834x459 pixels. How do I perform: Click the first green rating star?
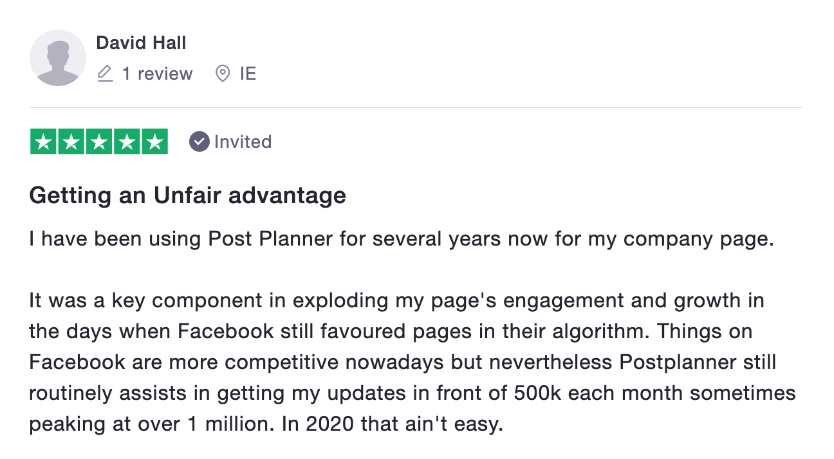click(x=44, y=142)
